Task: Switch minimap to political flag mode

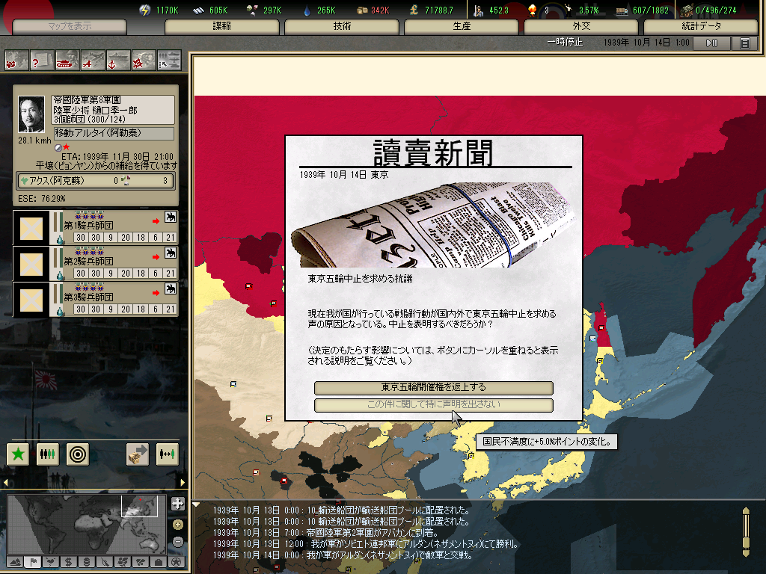Action: tap(33, 562)
